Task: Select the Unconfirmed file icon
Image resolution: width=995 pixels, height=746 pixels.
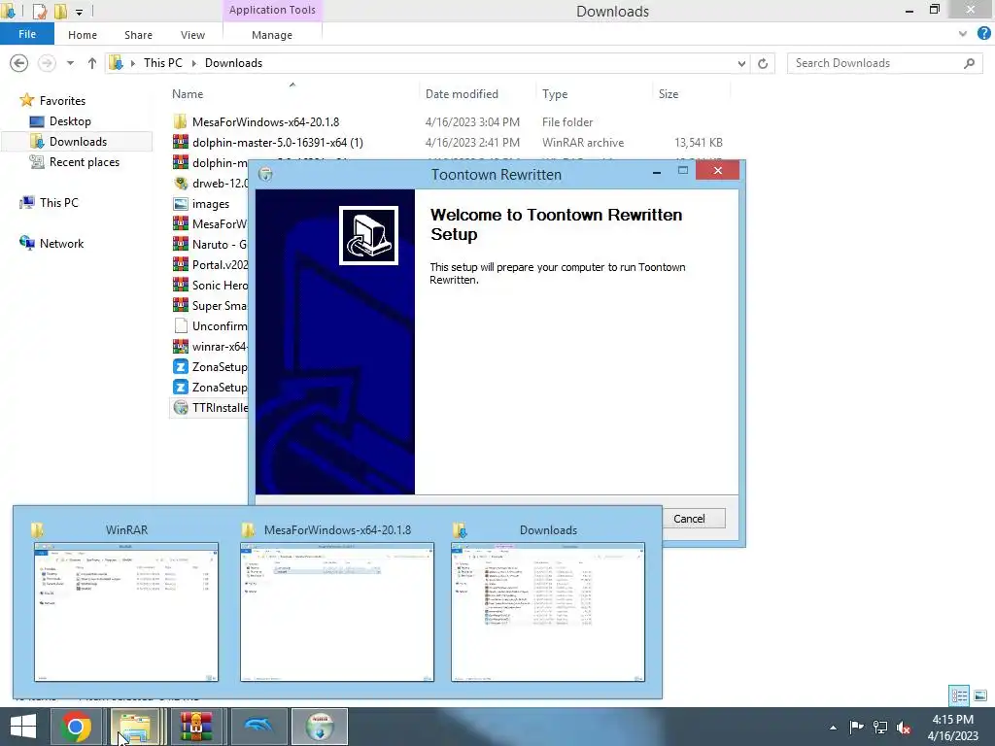Action: [x=180, y=326]
